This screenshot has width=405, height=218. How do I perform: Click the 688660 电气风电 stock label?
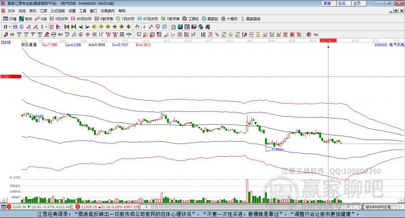coord(389,45)
